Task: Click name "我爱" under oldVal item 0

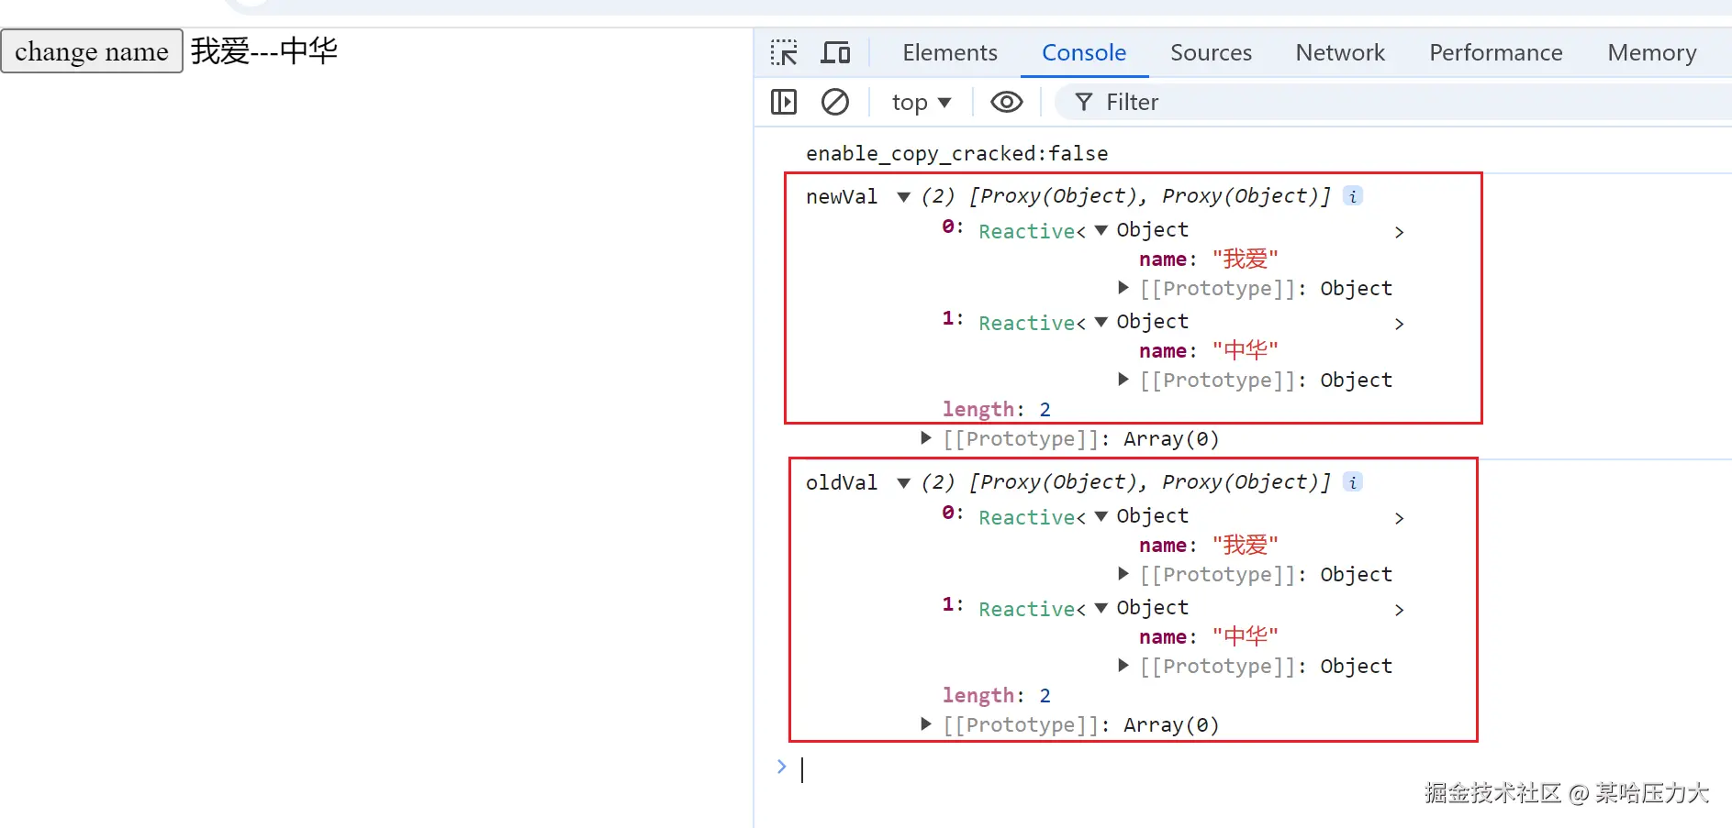Action: pyautogui.click(x=1209, y=546)
